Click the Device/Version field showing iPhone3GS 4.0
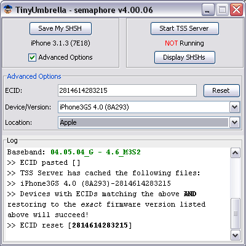The width and height of the screenshot is (246, 246). (x=149, y=107)
